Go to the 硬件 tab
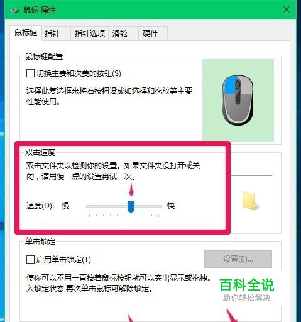 [150, 33]
